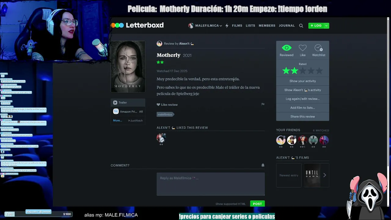Screen dimensions: 391x220
Task: Set rating to three stars
Action: click(302, 71)
